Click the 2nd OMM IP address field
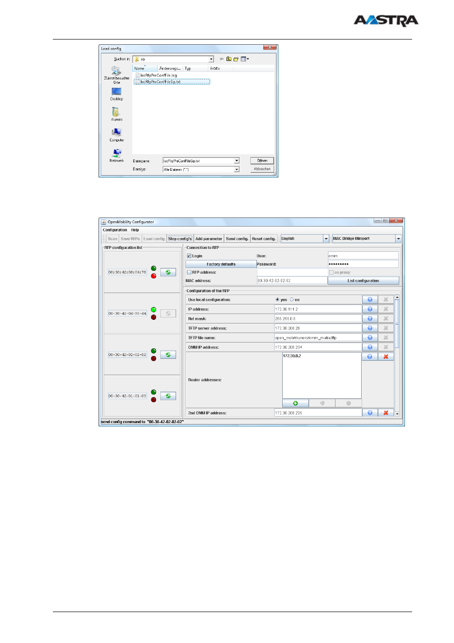Image resolution: width=454 pixels, height=643 pixels. click(318, 413)
